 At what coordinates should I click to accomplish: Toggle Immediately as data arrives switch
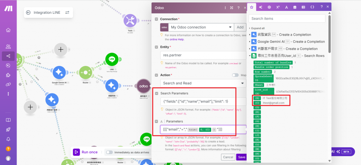[x=109, y=152]
